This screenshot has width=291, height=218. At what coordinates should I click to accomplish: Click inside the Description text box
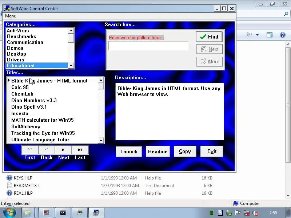pyautogui.click(x=170, y=112)
